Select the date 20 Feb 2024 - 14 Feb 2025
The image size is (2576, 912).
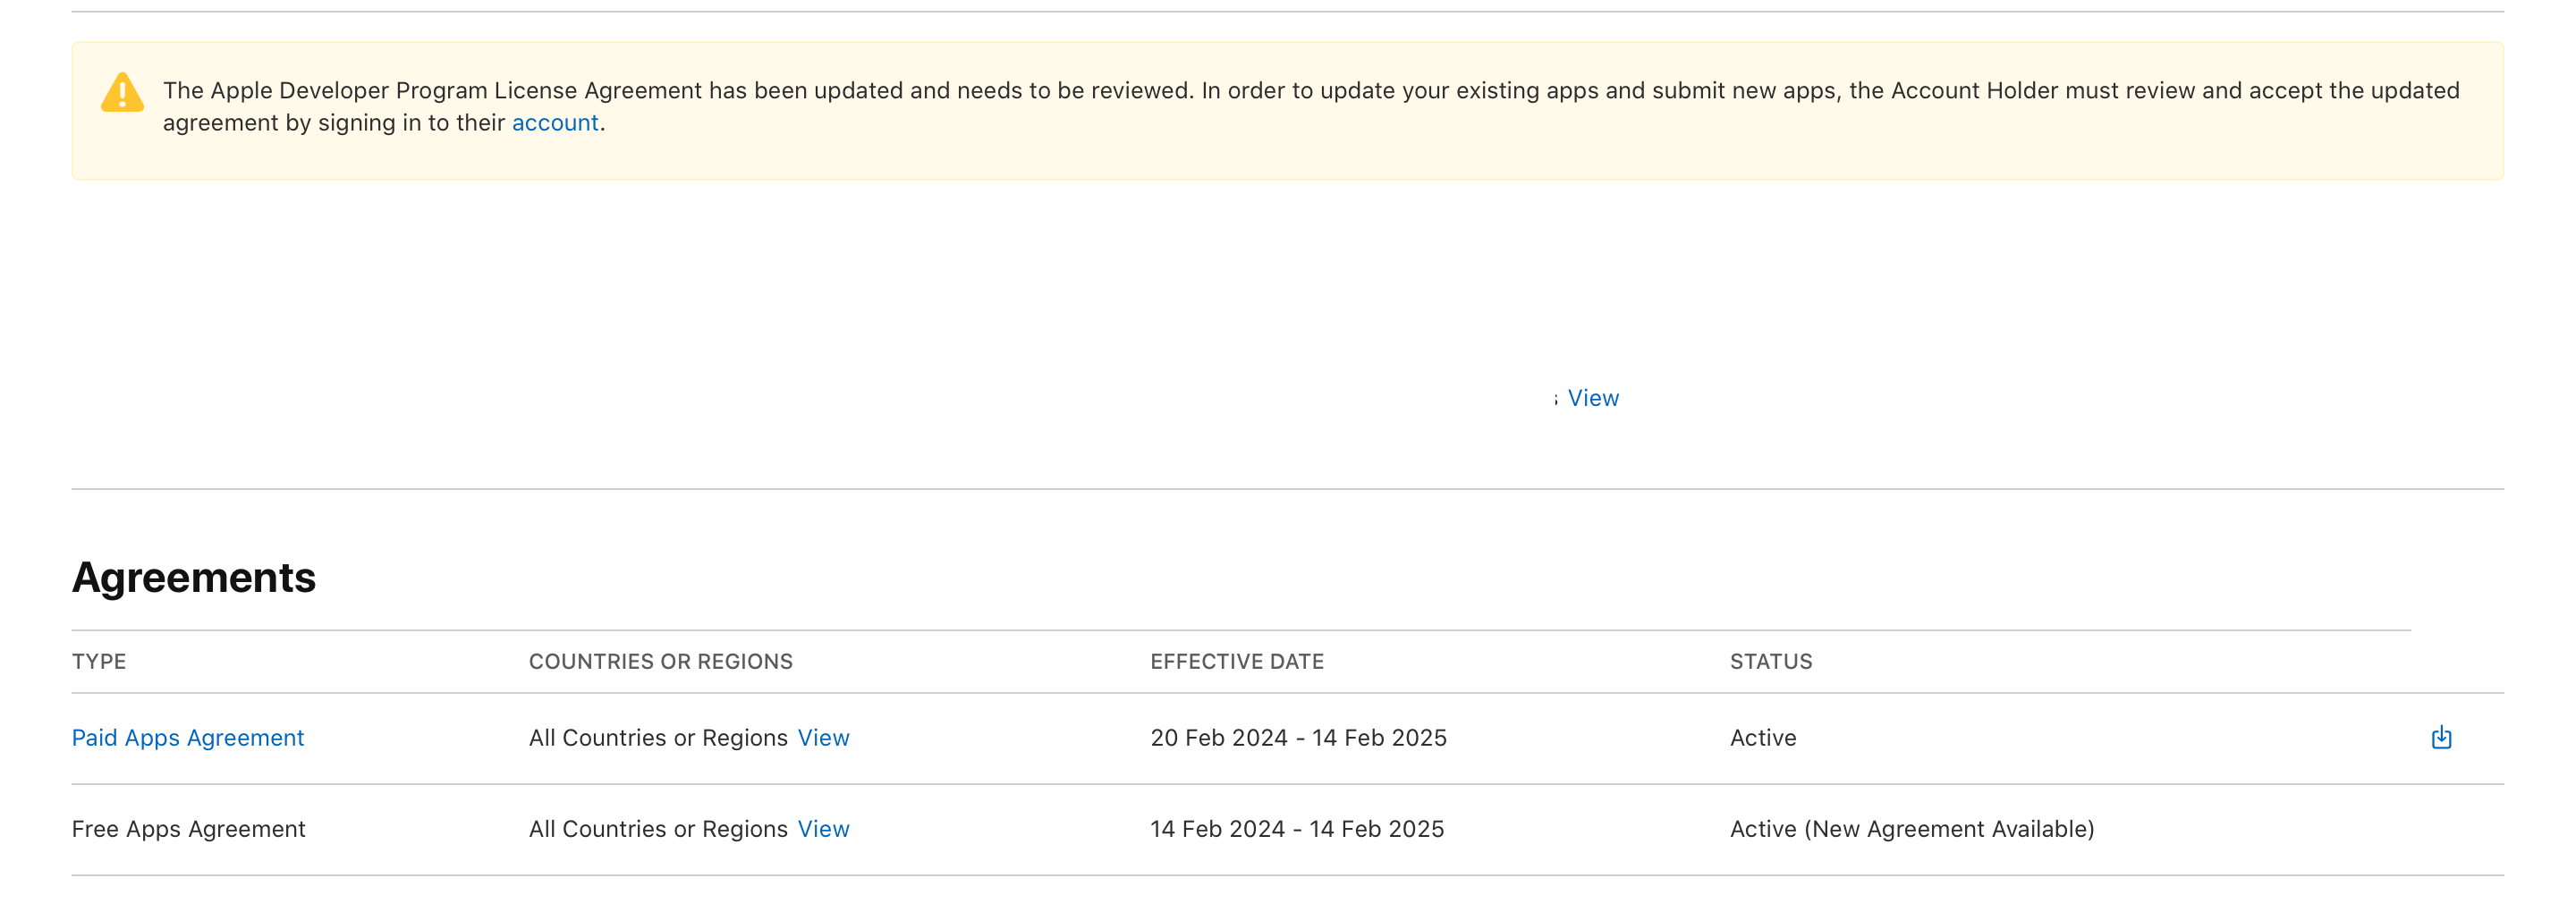[x=1298, y=737]
